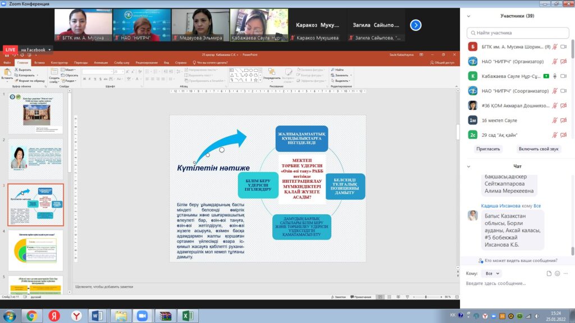Screen dimensions: 575x323
Task: Collapse the Участники panel chevron
Action: [x=469, y=16]
